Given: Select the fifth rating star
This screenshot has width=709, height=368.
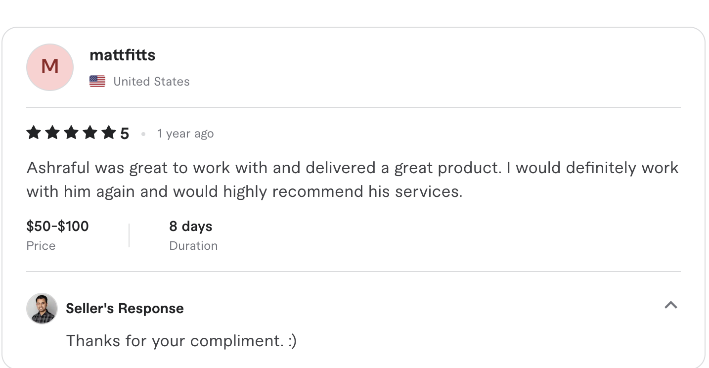Looking at the screenshot, I should click(108, 133).
